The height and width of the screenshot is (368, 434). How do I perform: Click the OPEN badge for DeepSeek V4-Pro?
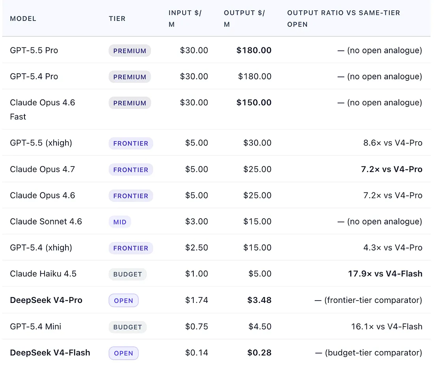click(123, 301)
